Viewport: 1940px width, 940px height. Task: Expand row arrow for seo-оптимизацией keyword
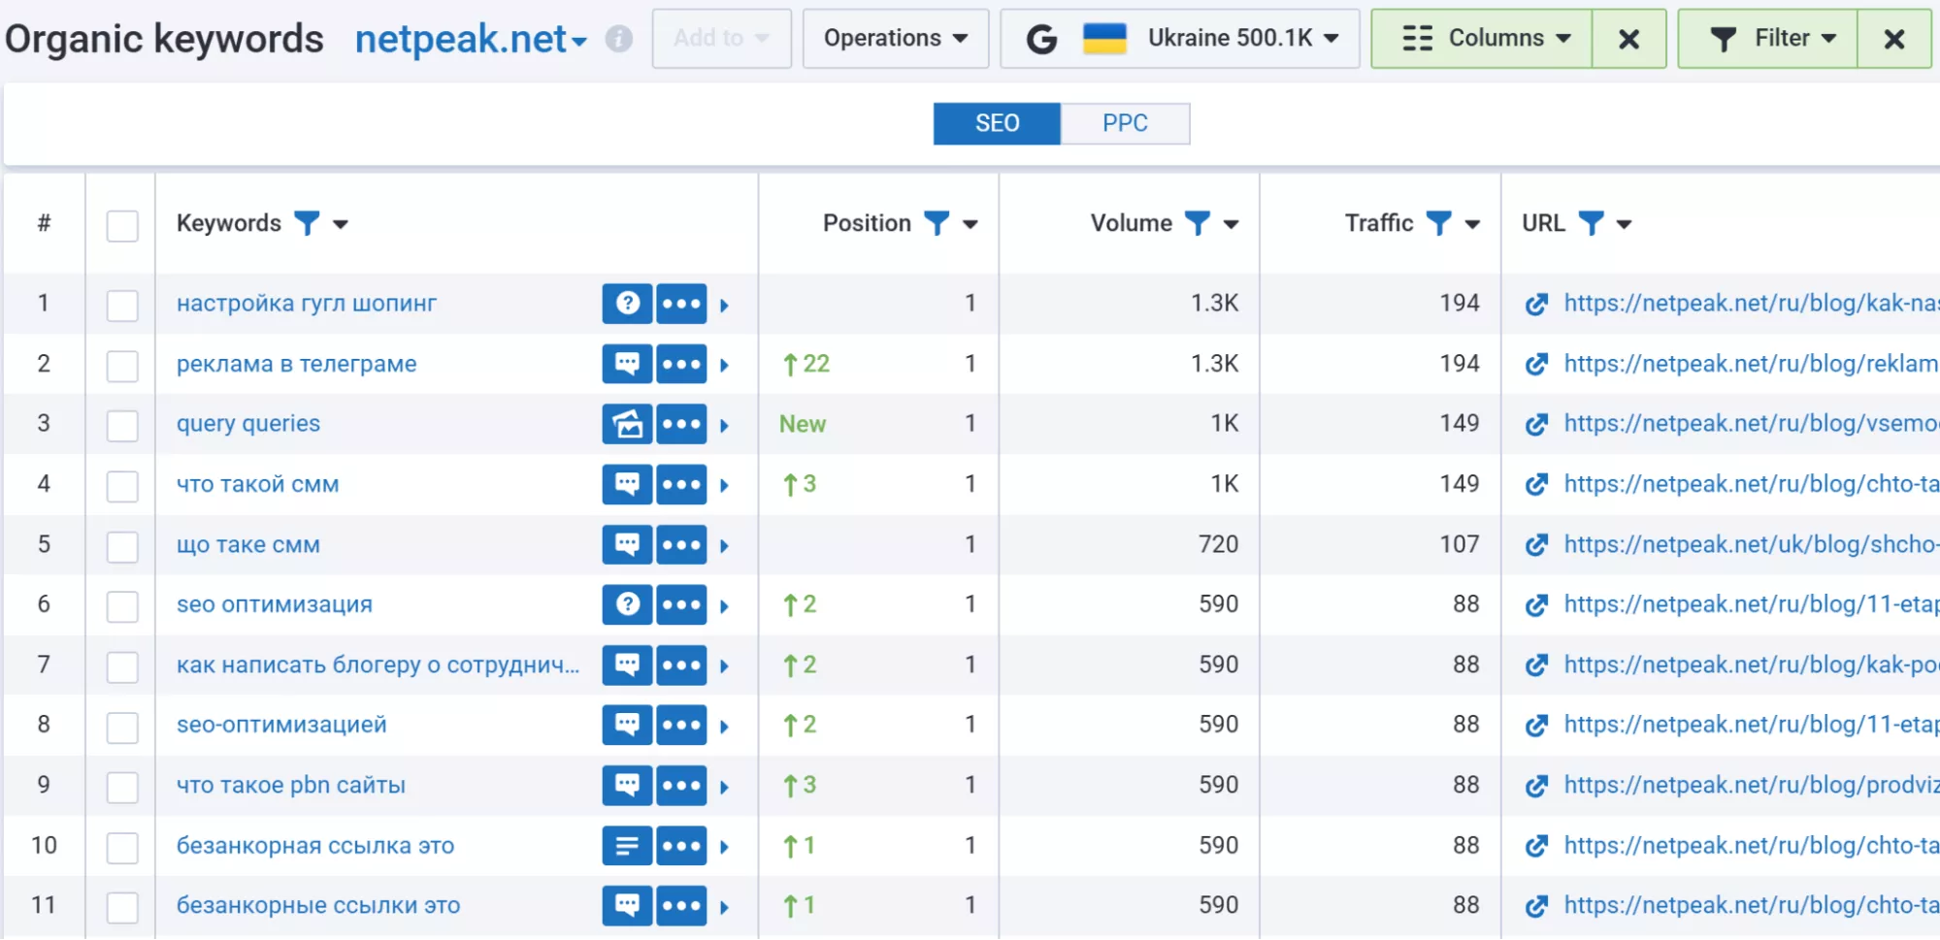tap(724, 727)
